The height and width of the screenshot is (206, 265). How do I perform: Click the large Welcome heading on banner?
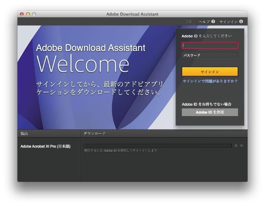[x=82, y=64]
